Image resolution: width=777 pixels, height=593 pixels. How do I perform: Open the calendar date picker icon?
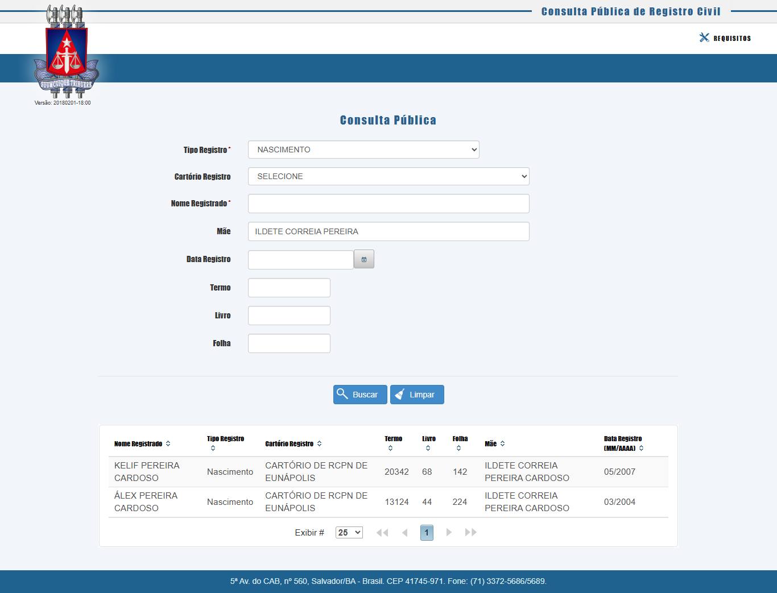[x=363, y=259]
